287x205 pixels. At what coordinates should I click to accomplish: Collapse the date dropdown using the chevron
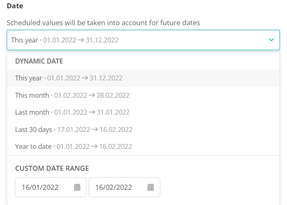(x=271, y=40)
